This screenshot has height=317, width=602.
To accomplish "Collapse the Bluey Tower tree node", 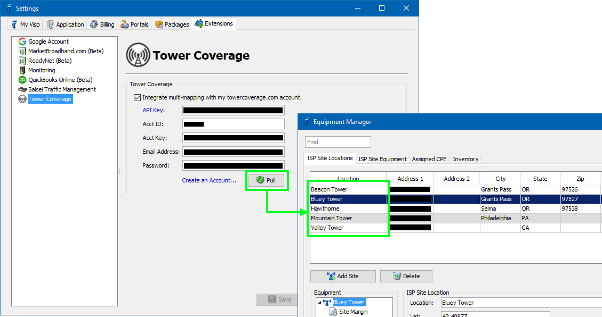I will [x=319, y=303].
